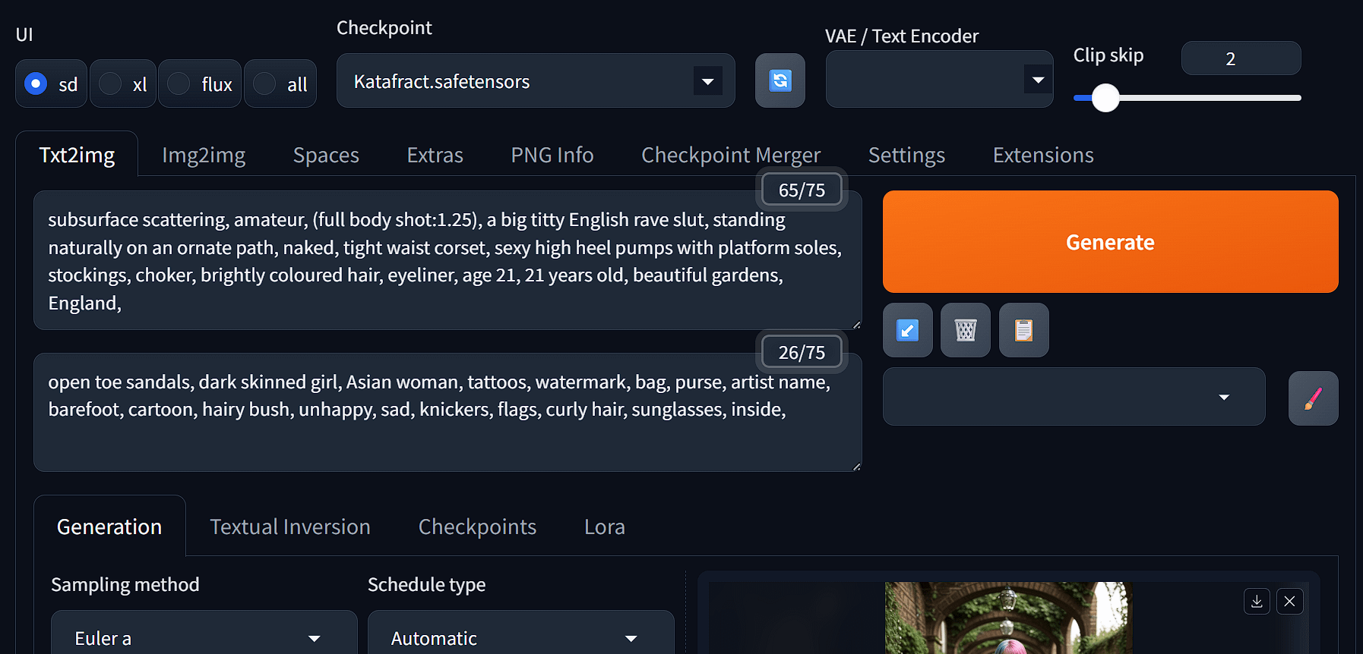
Task: Click the trash can clear prompt icon
Action: (965, 330)
